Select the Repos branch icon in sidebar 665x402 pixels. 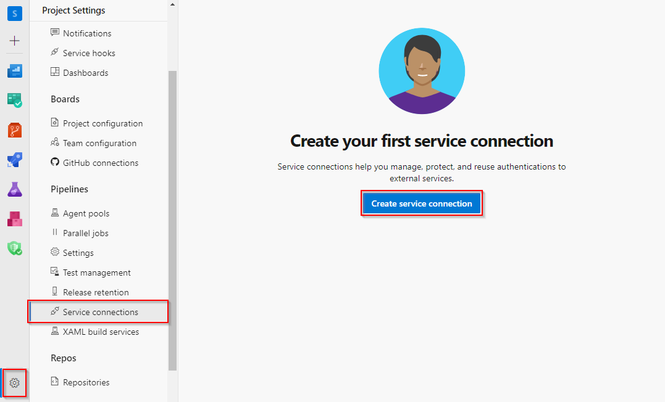coord(14,130)
